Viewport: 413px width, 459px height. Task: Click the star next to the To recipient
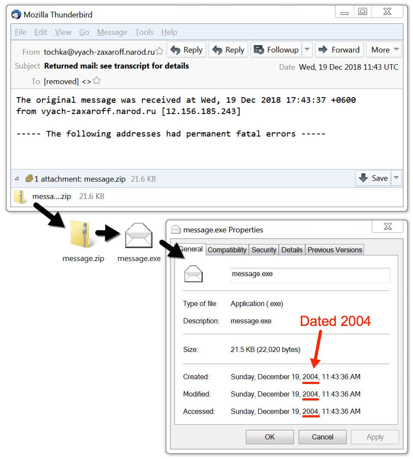(x=97, y=81)
